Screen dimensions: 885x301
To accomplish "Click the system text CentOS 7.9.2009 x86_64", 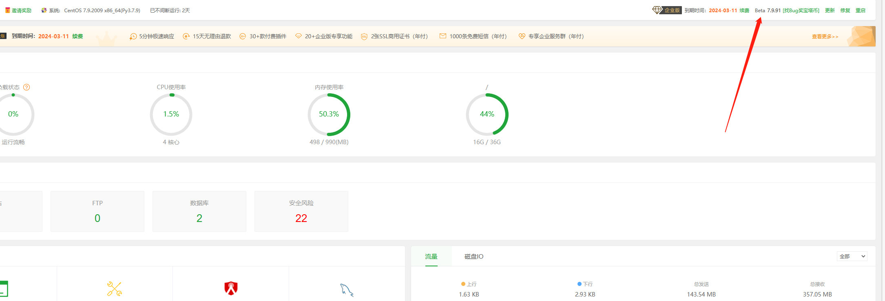I will click(102, 10).
